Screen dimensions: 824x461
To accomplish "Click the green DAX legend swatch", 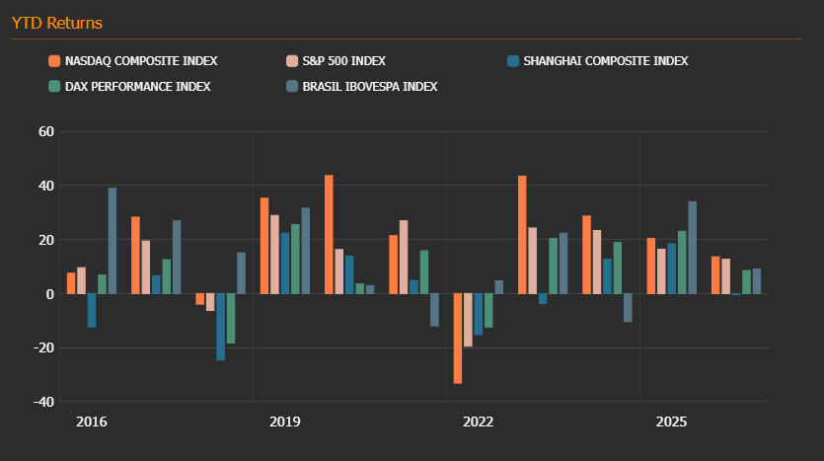I will pos(54,86).
